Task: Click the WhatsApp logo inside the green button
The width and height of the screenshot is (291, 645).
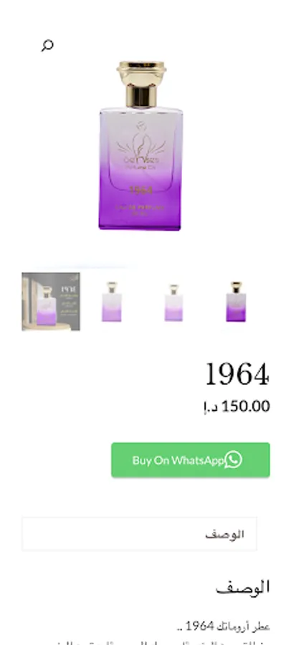Action: (x=234, y=460)
